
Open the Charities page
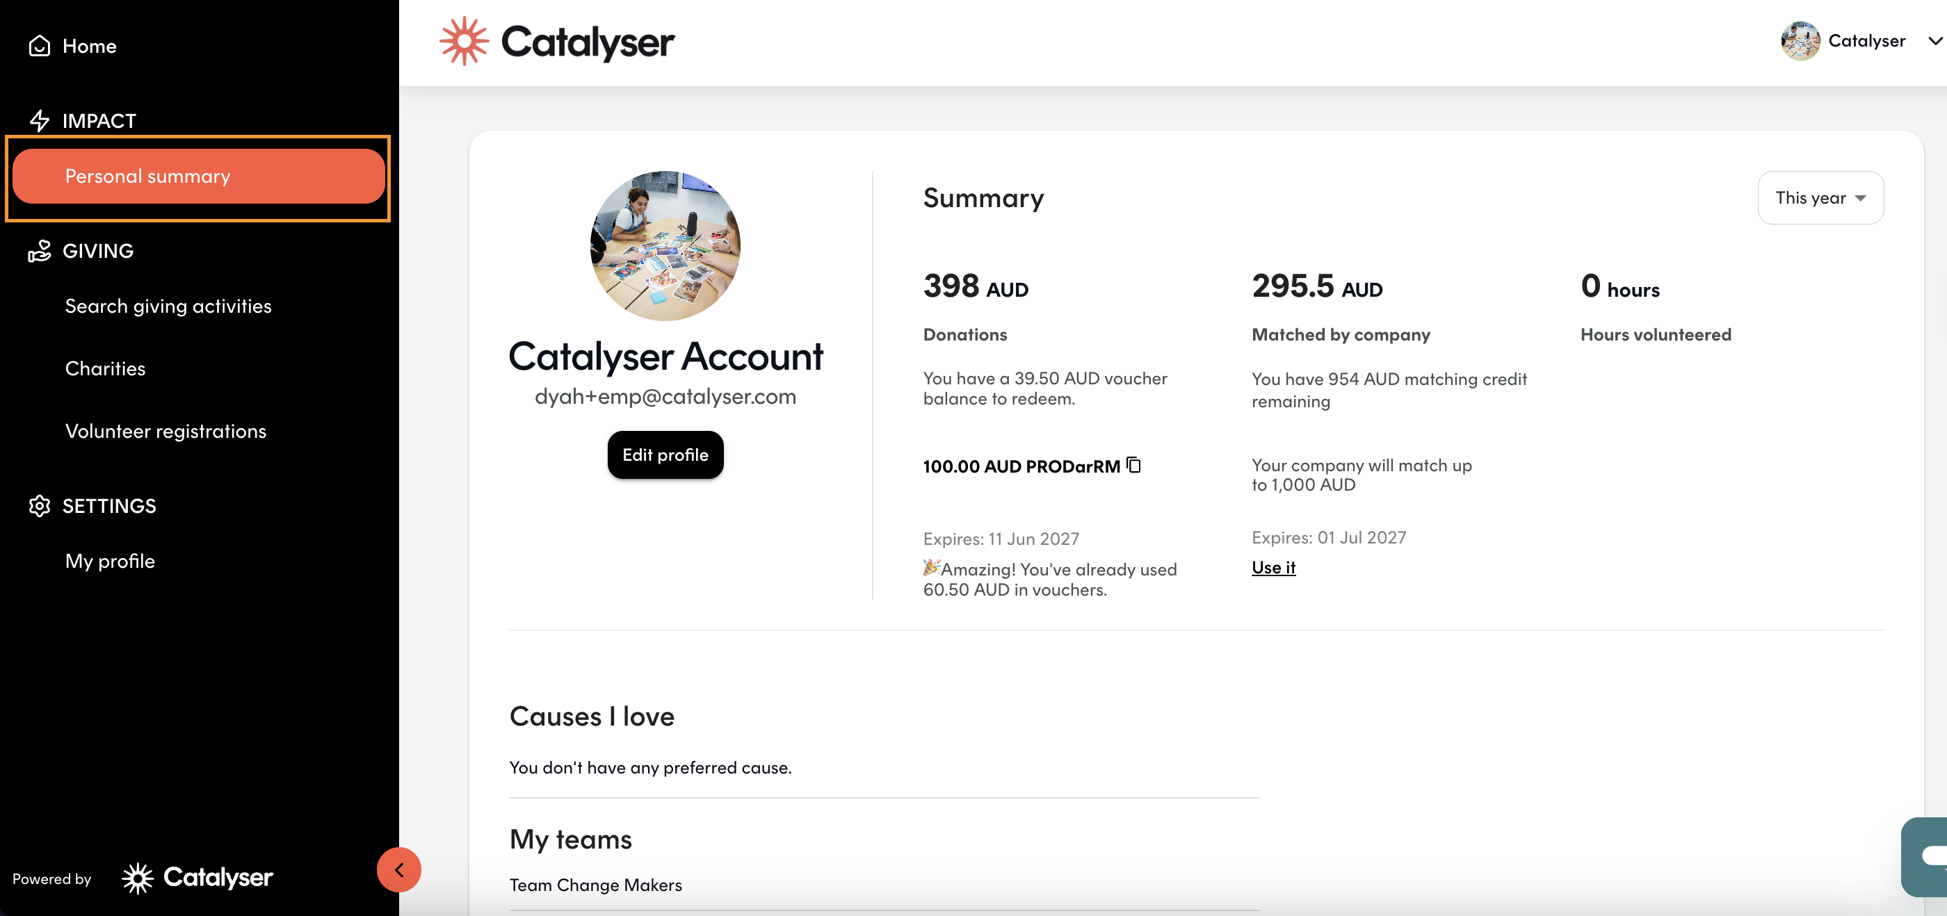[x=105, y=368]
